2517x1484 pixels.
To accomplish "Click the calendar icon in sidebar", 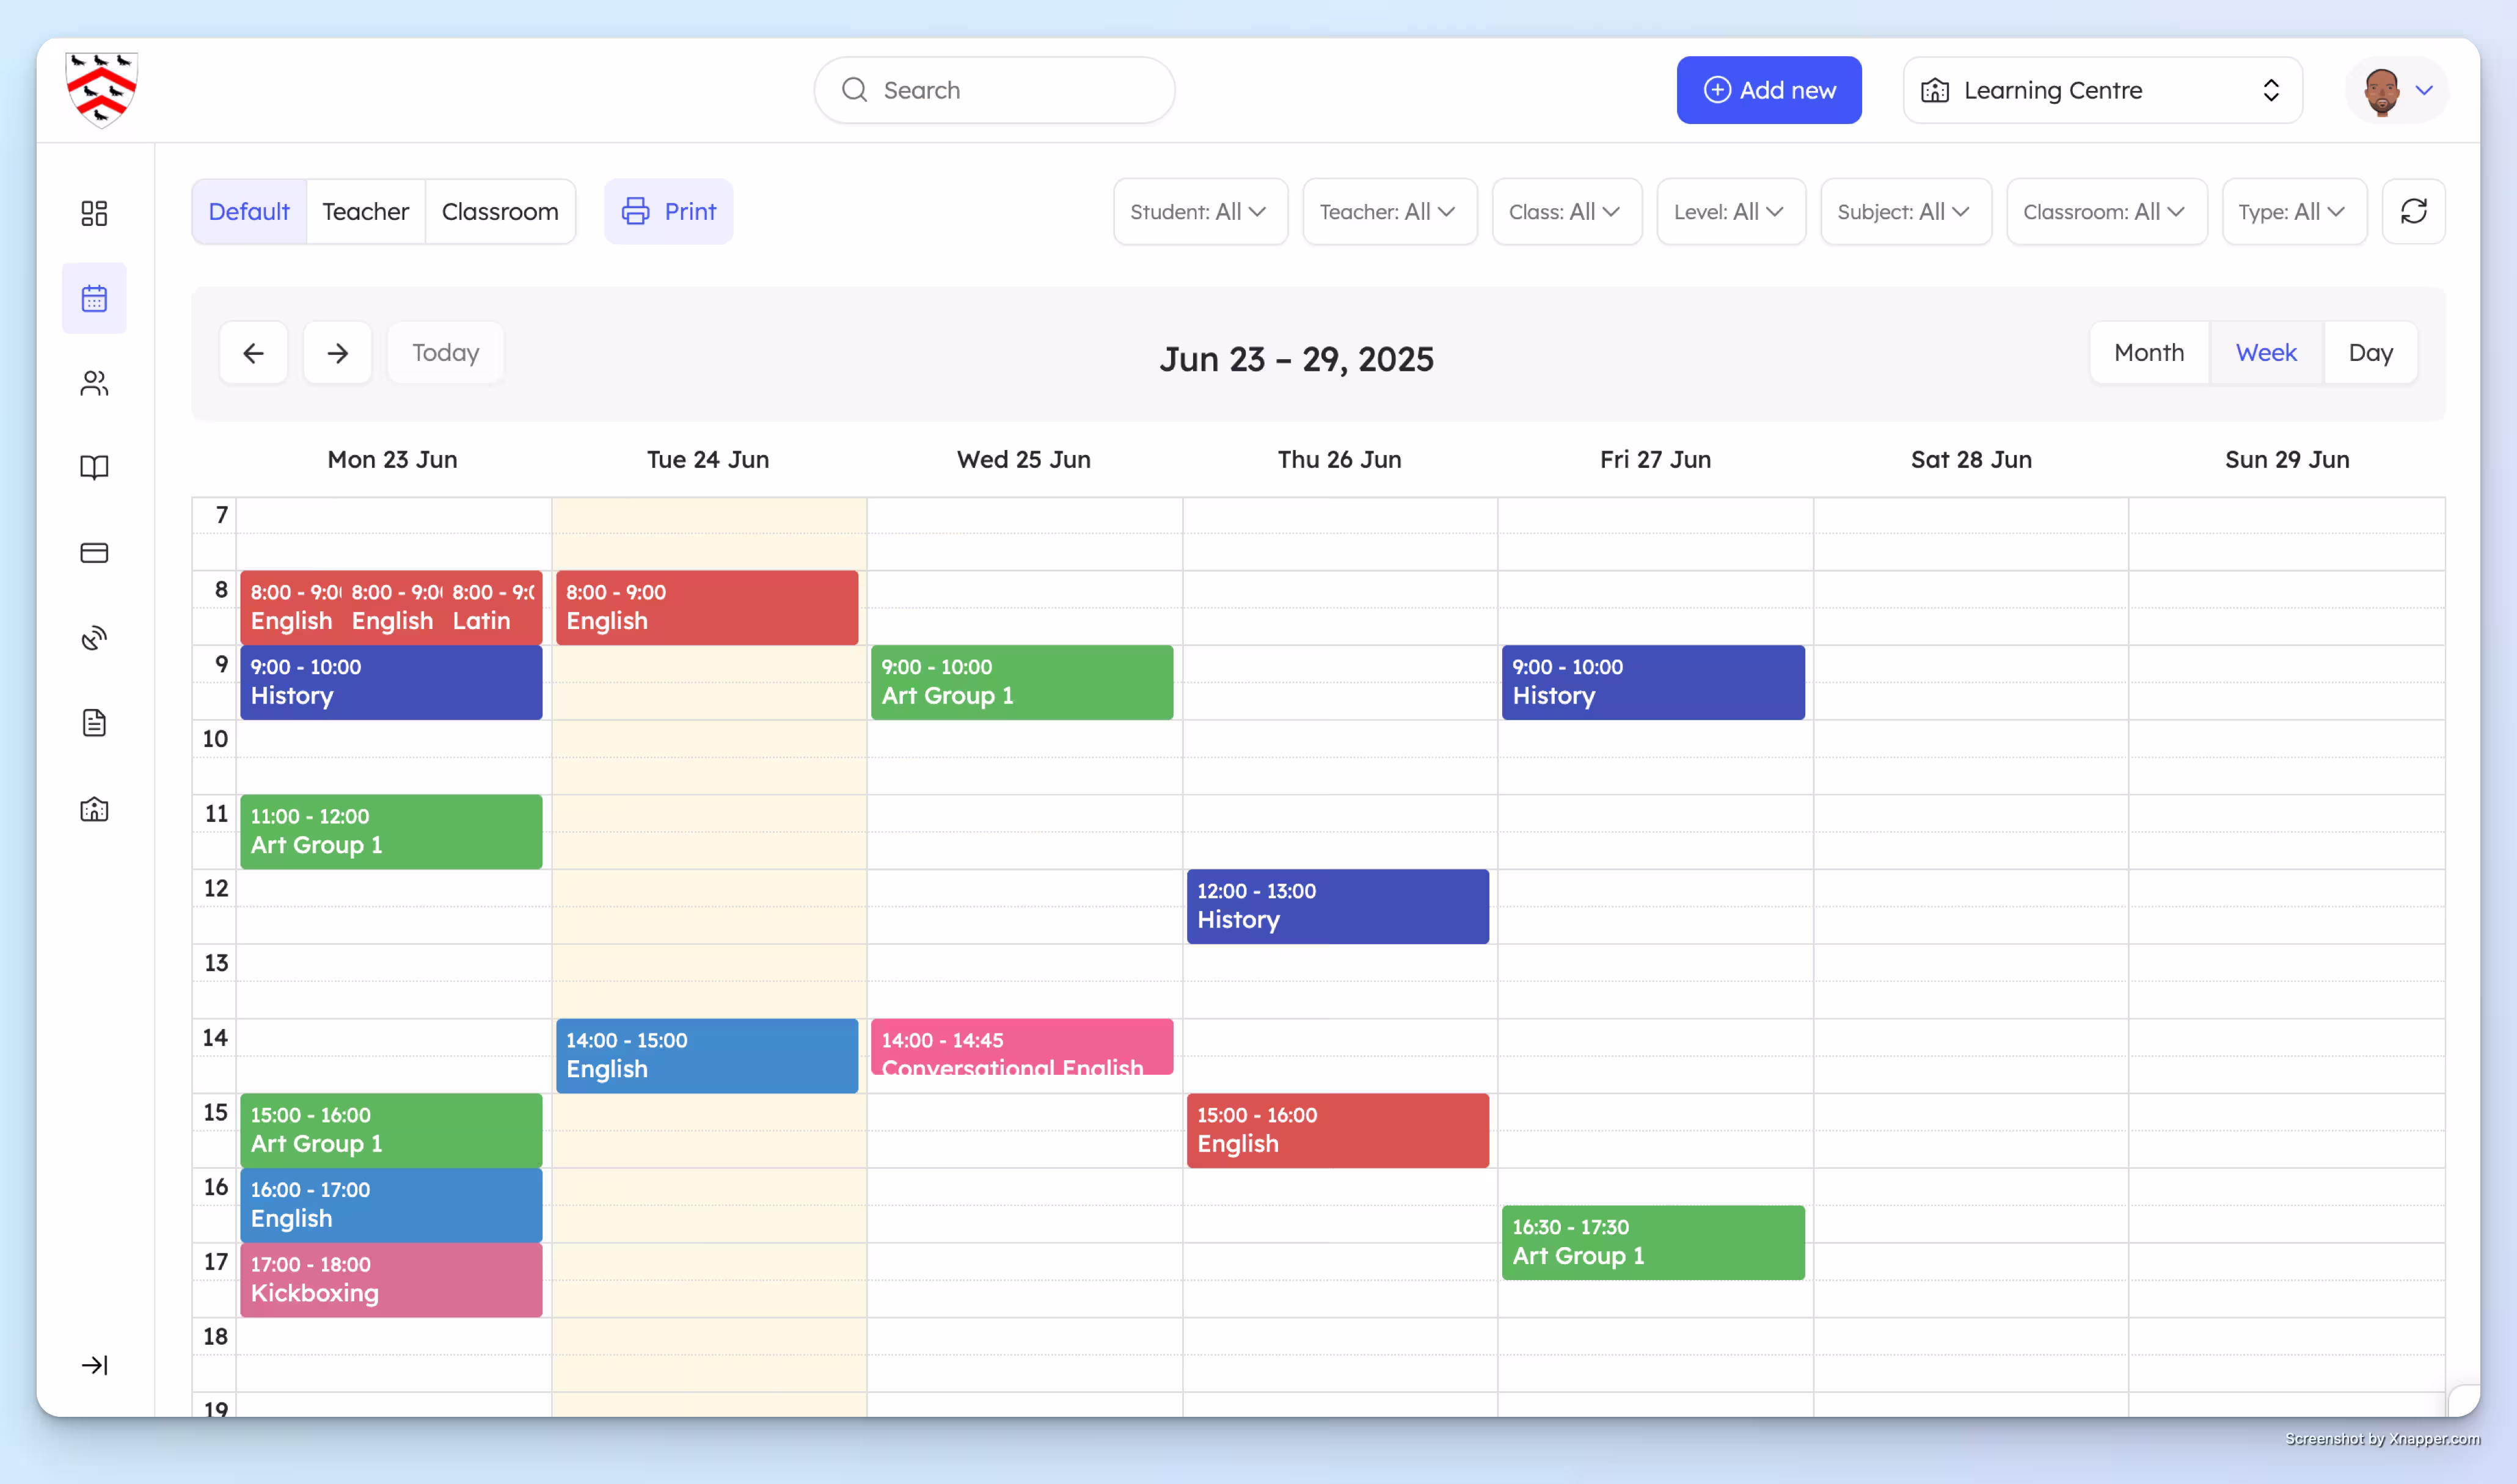I will coord(94,298).
